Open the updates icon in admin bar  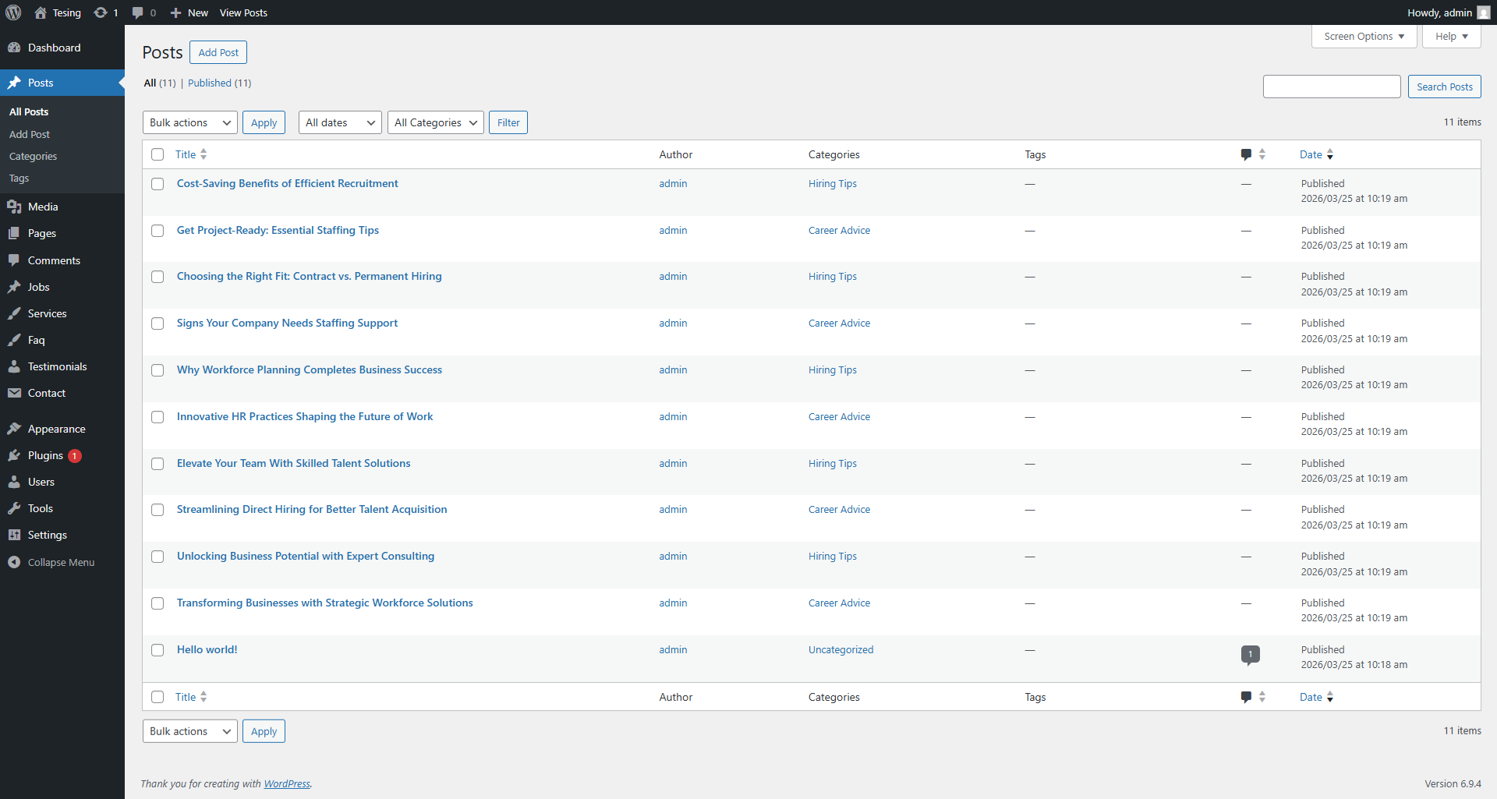pyautogui.click(x=101, y=12)
